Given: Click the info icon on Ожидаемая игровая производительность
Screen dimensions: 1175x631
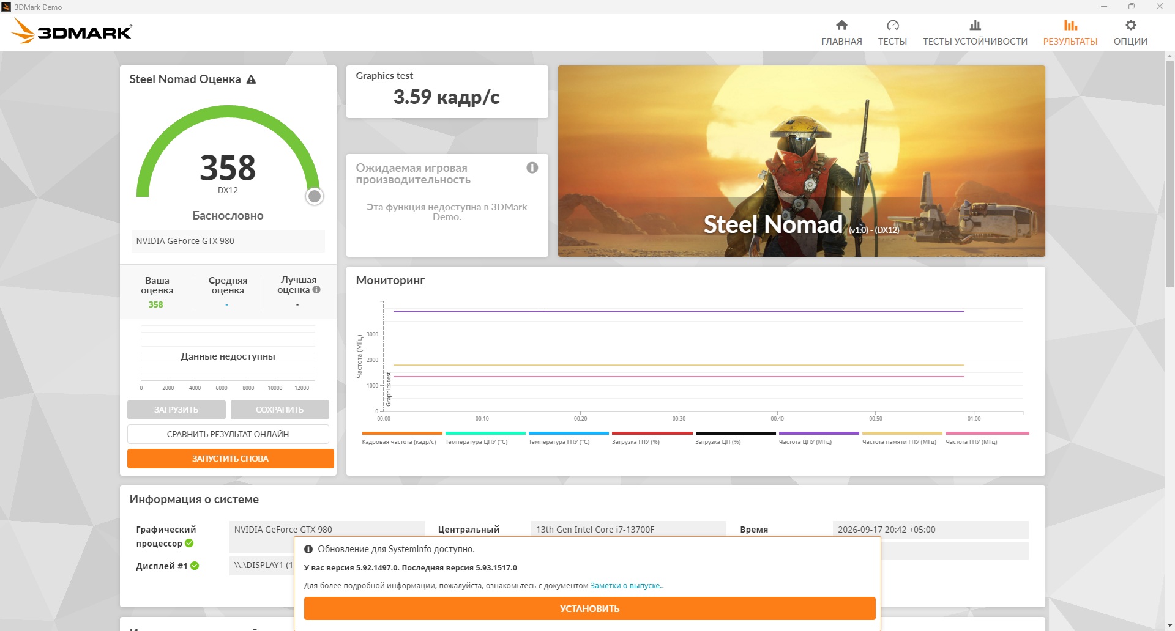Looking at the screenshot, I should coord(532,168).
